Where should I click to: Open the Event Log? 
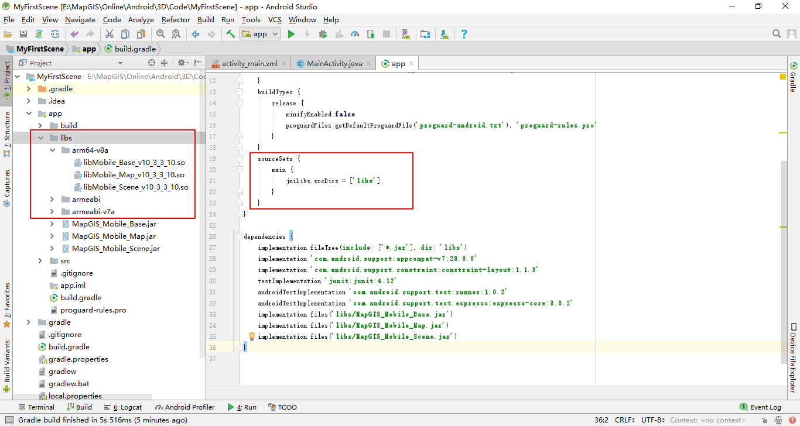(760, 407)
